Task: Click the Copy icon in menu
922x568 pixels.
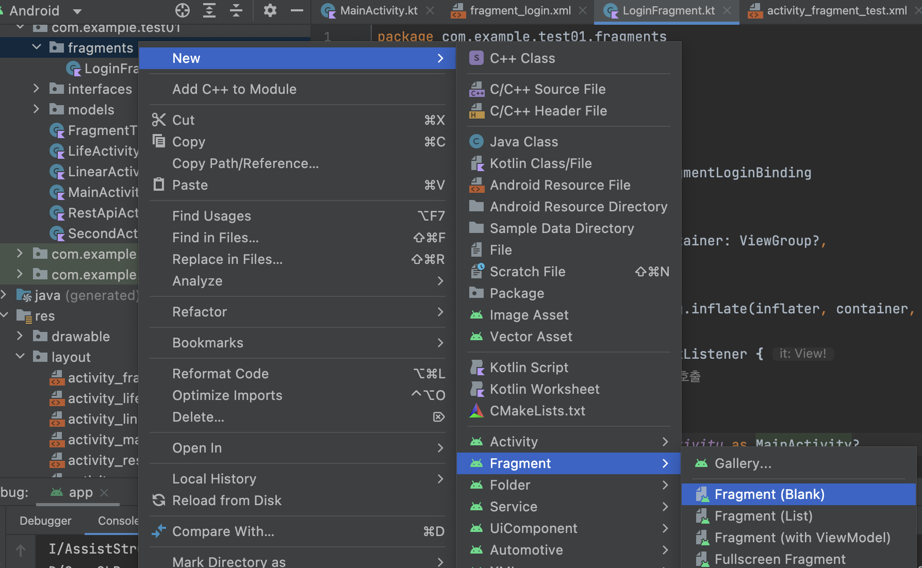Action: tap(159, 141)
